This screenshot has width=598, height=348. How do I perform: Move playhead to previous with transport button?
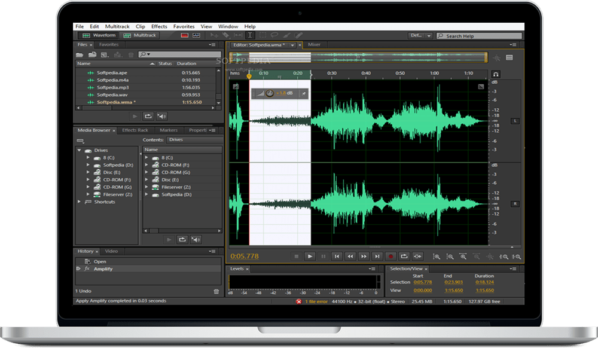coord(337,257)
